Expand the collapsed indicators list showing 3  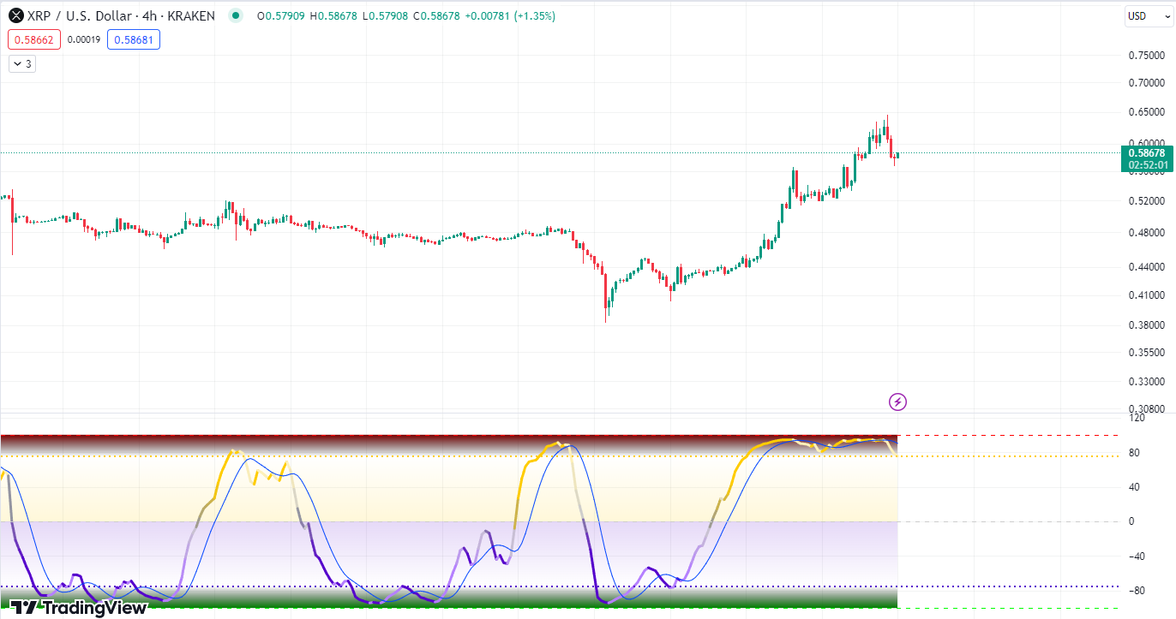[x=22, y=63]
